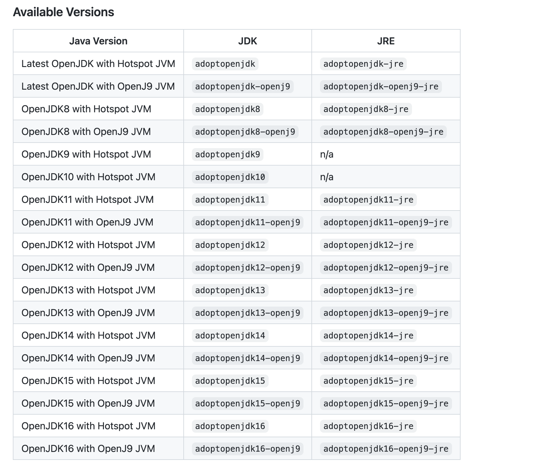Click the JDK column header

click(248, 41)
